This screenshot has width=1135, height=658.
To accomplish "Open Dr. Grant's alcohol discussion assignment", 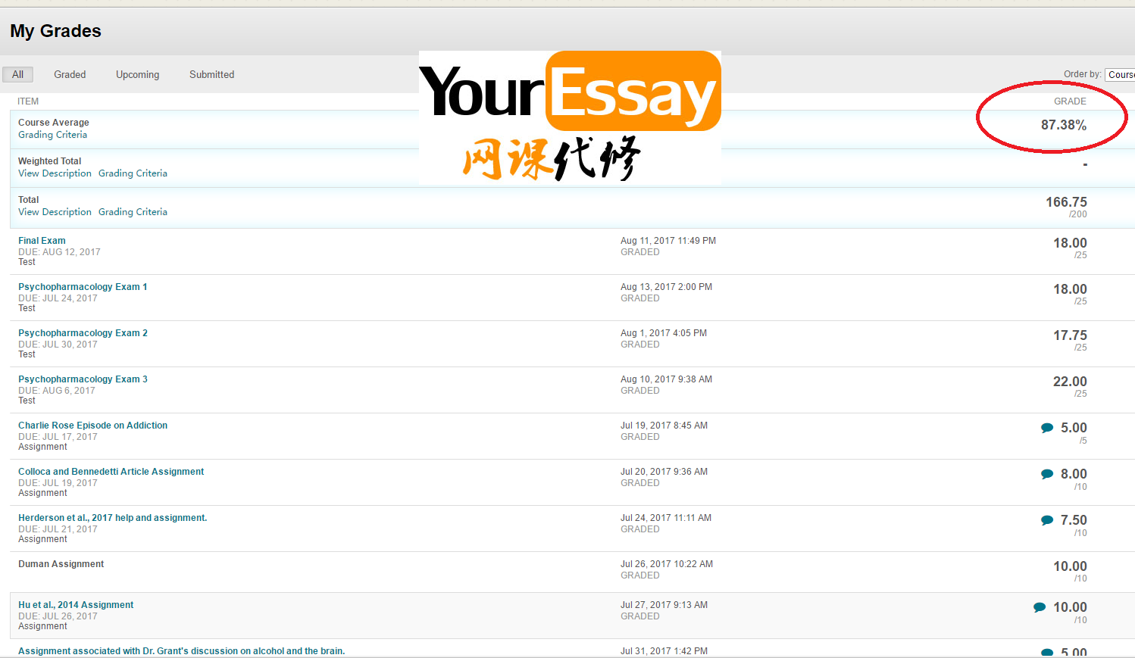I will [181, 651].
